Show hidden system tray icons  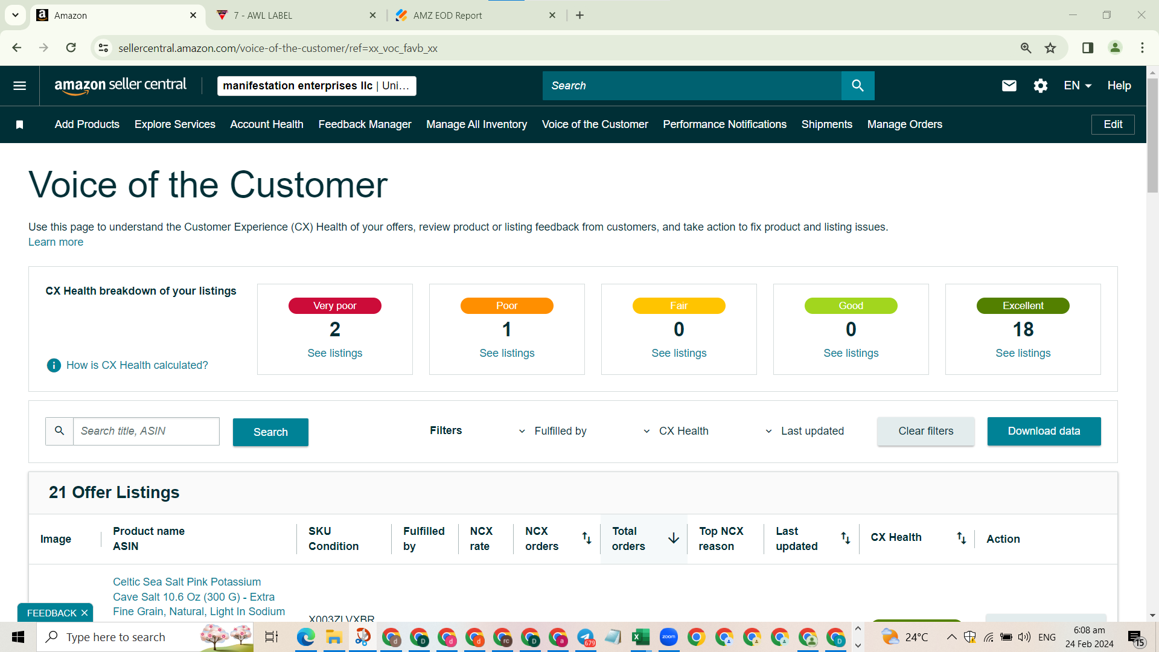(x=951, y=637)
